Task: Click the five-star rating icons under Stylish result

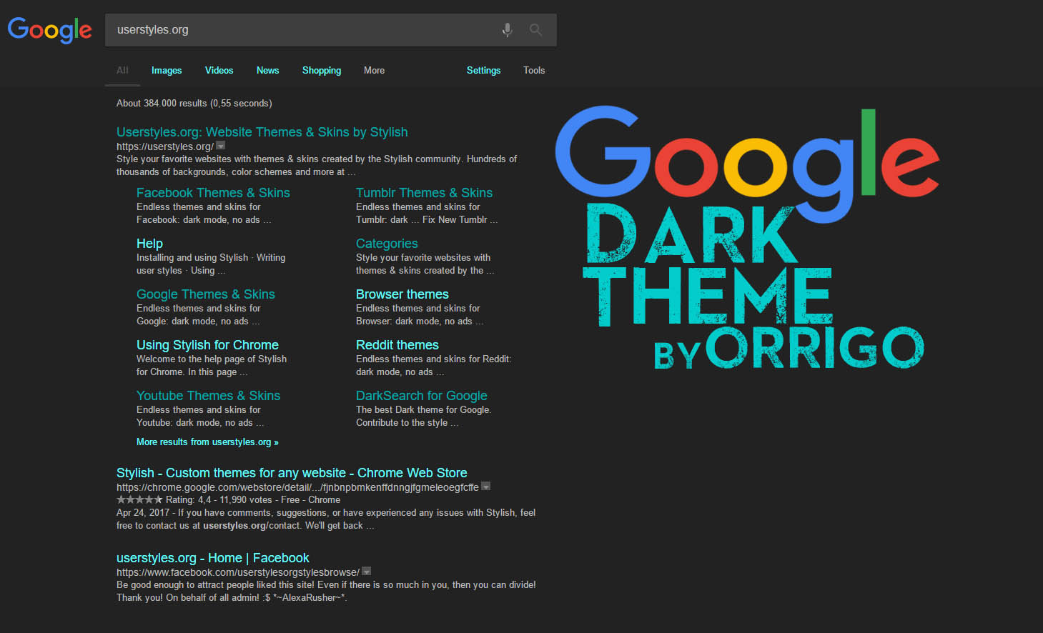Action: [139, 499]
